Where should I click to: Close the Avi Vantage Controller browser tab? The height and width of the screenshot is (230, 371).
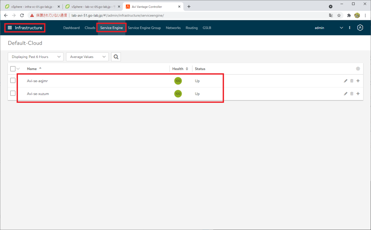180,6
